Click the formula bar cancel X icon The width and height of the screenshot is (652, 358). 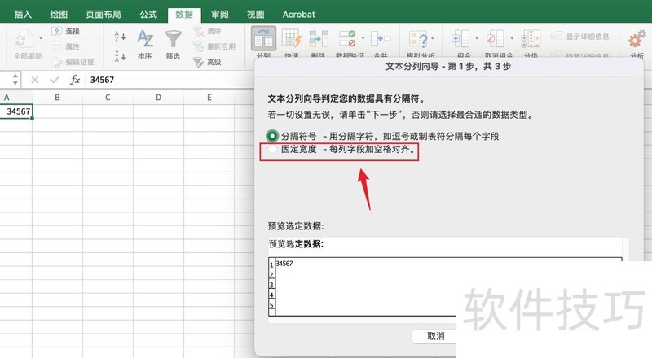coord(35,80)
